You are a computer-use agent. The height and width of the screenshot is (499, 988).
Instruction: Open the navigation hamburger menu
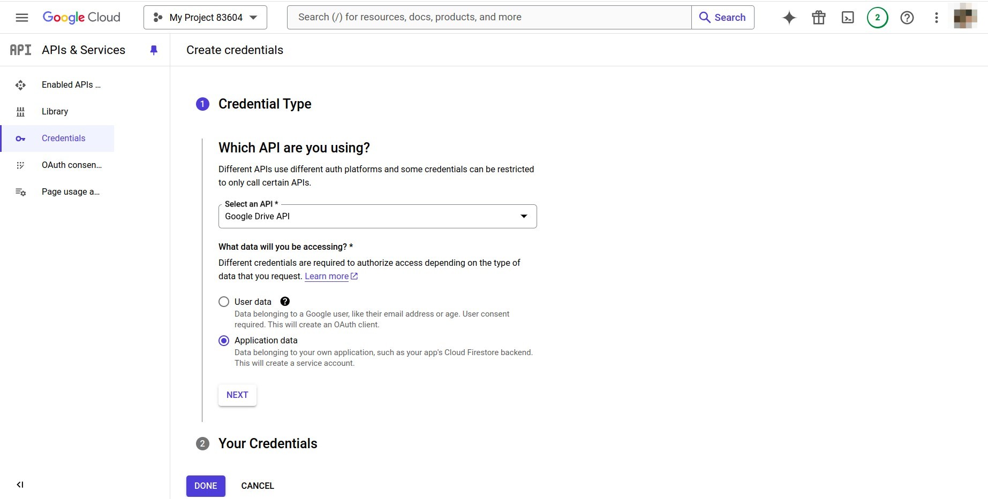click(22, 17)
